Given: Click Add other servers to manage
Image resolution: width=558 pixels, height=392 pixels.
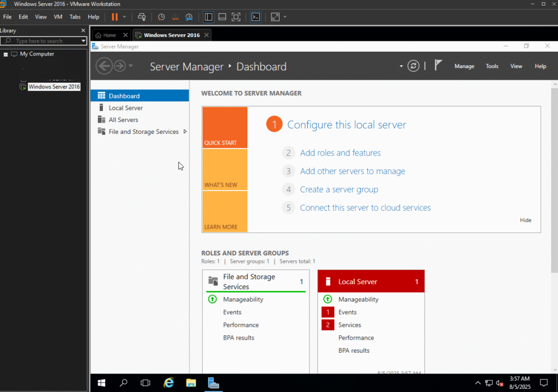Looking at the screenshot, I should coord(353,171).
